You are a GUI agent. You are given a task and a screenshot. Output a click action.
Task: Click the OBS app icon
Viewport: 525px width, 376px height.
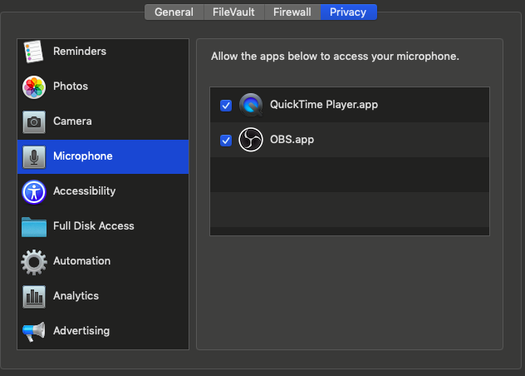click(251, 140)
